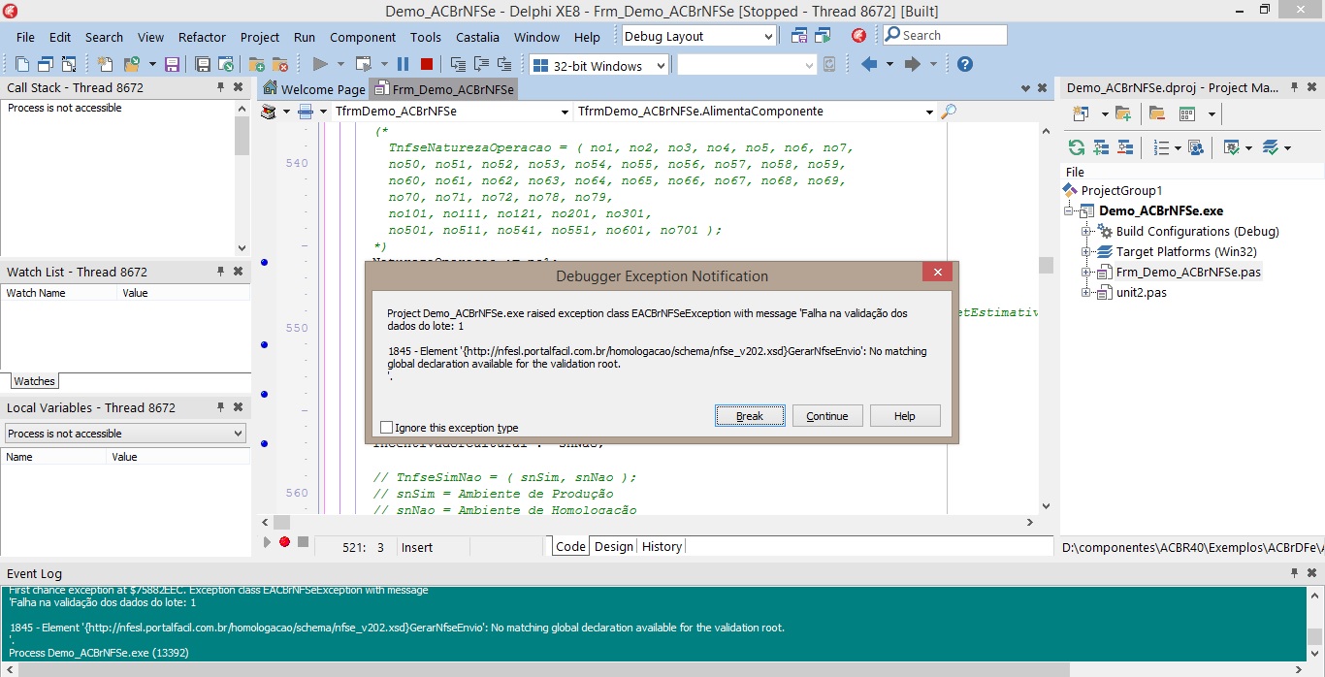
Task: Open the Refactor menu
Action: click(x=202, y=37)
